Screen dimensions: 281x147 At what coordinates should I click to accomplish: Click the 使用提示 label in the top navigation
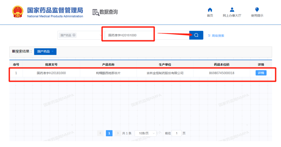click(x=257, y=16)
